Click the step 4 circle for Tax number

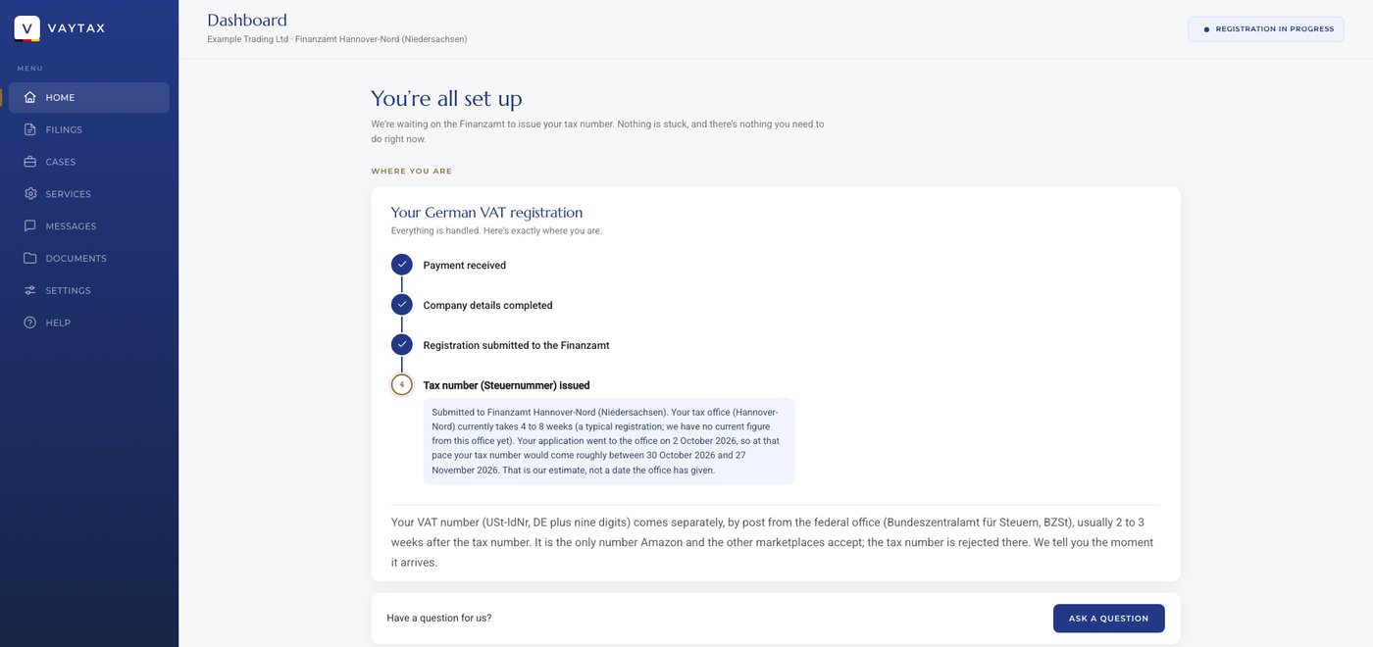click(401, 385)
